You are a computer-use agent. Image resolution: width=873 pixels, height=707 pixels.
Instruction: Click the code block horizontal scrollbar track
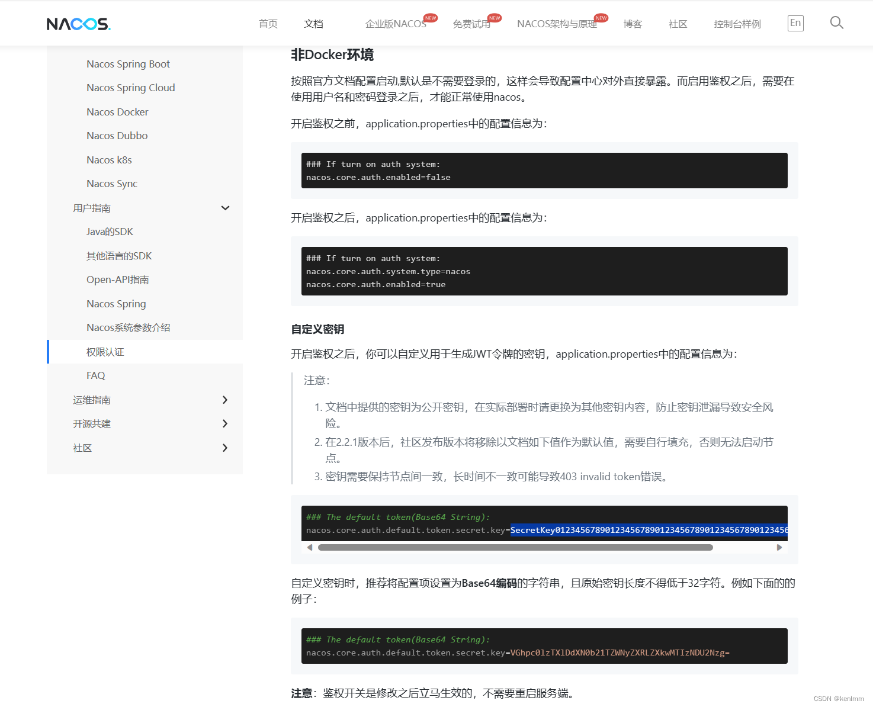click(515, 547)
